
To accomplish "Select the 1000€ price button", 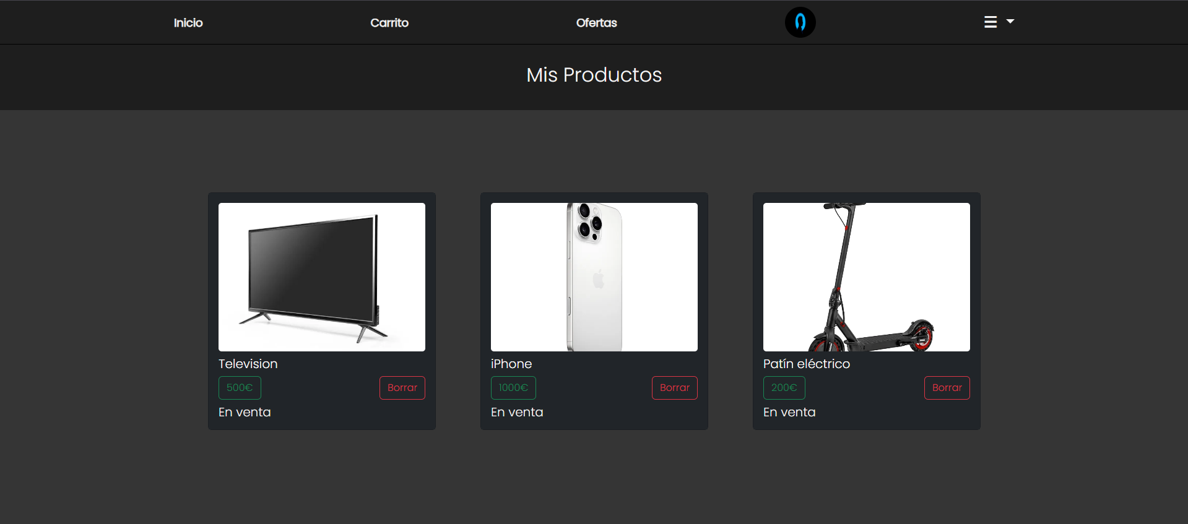I will coord(513,388).
